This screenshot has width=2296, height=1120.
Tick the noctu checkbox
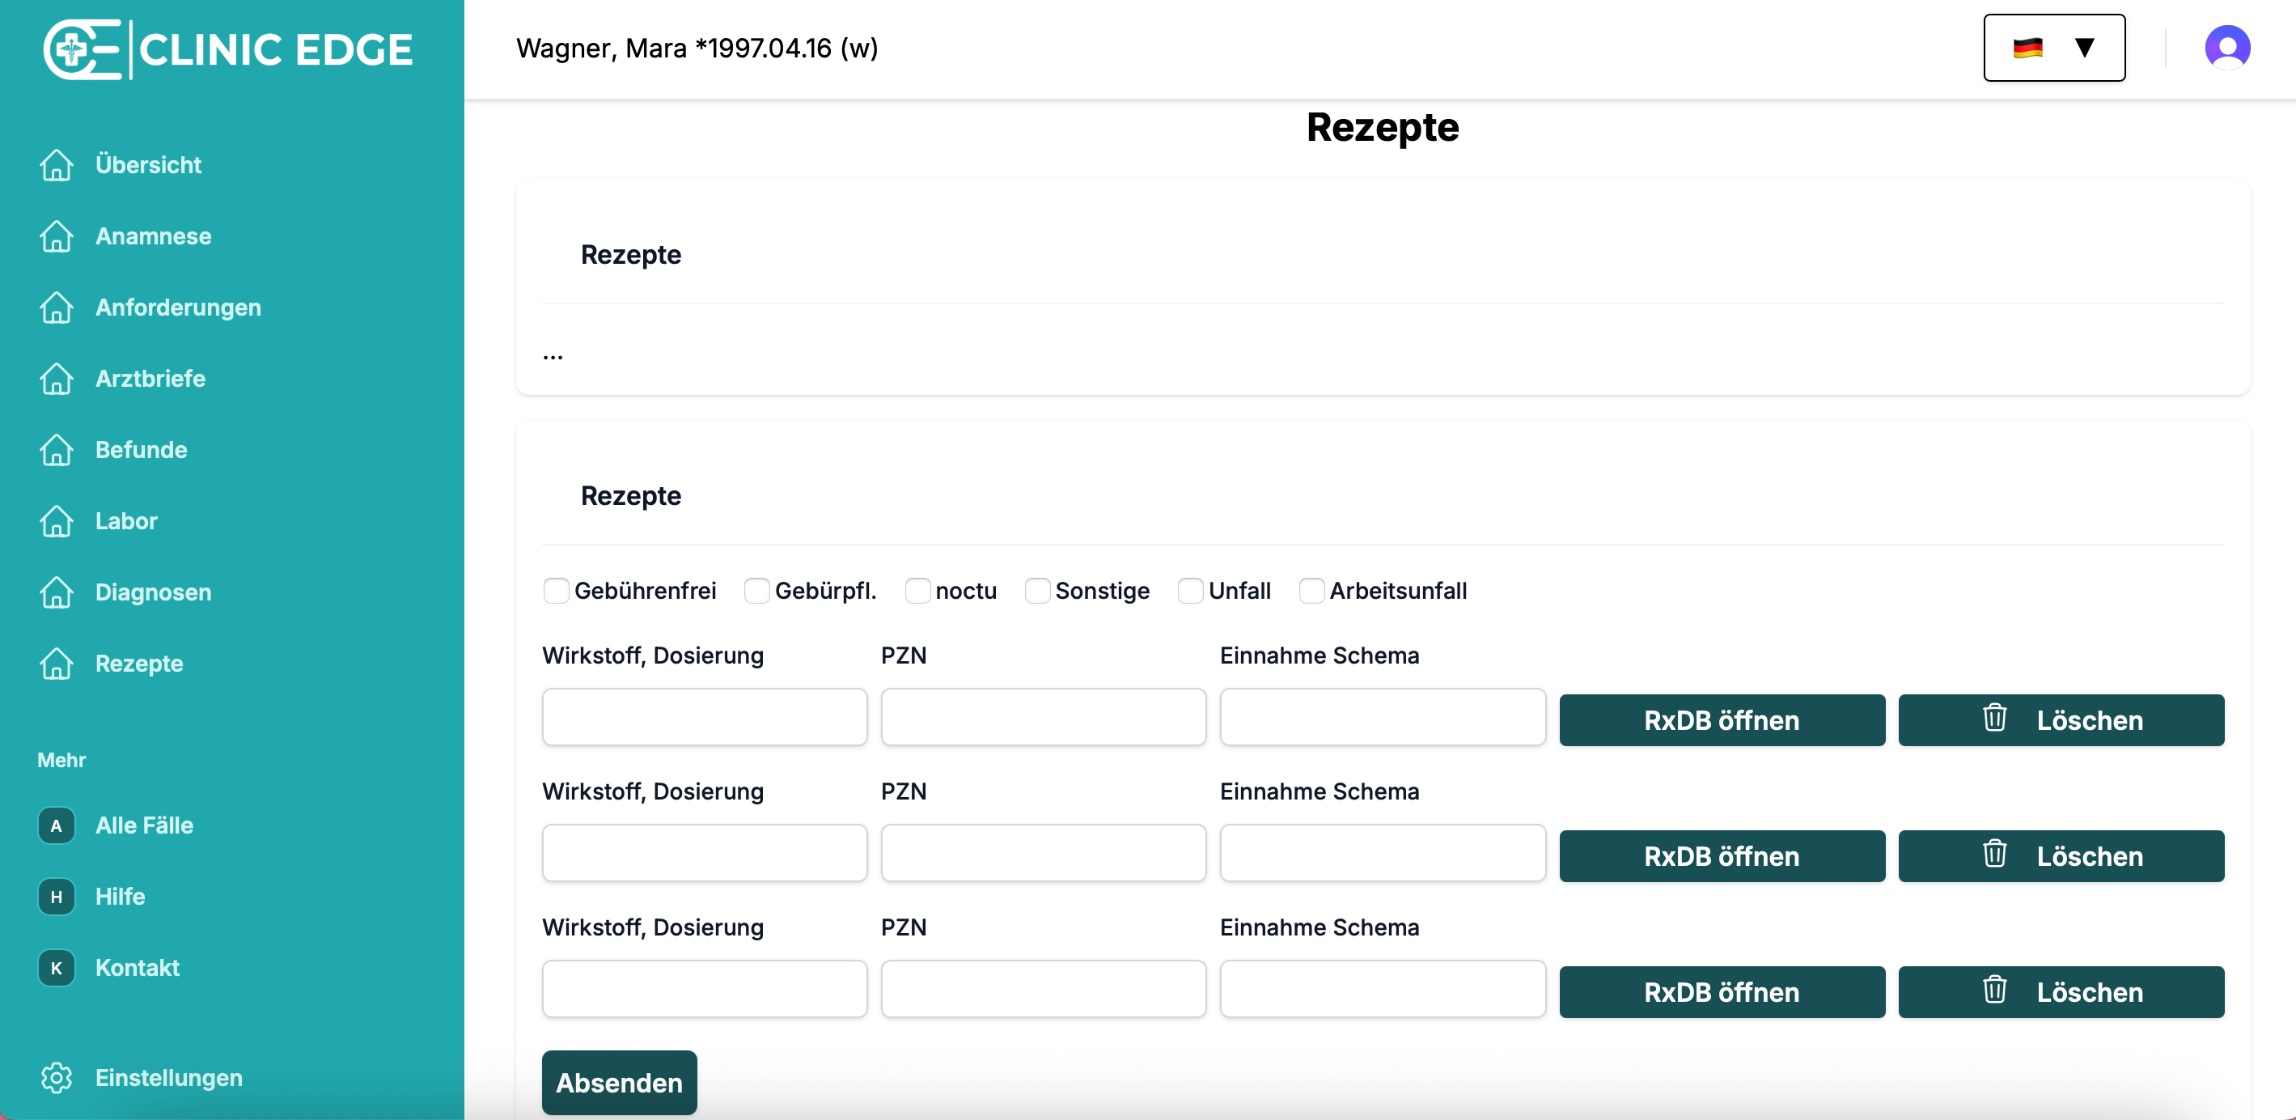(x=917, y=590)
